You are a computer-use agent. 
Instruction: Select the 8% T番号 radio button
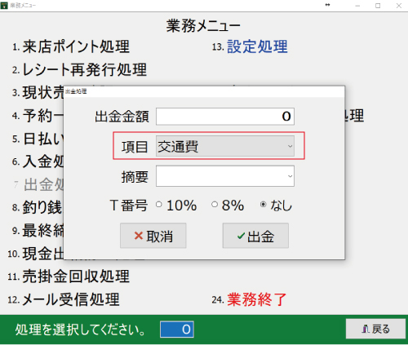(x=215, y=205)
